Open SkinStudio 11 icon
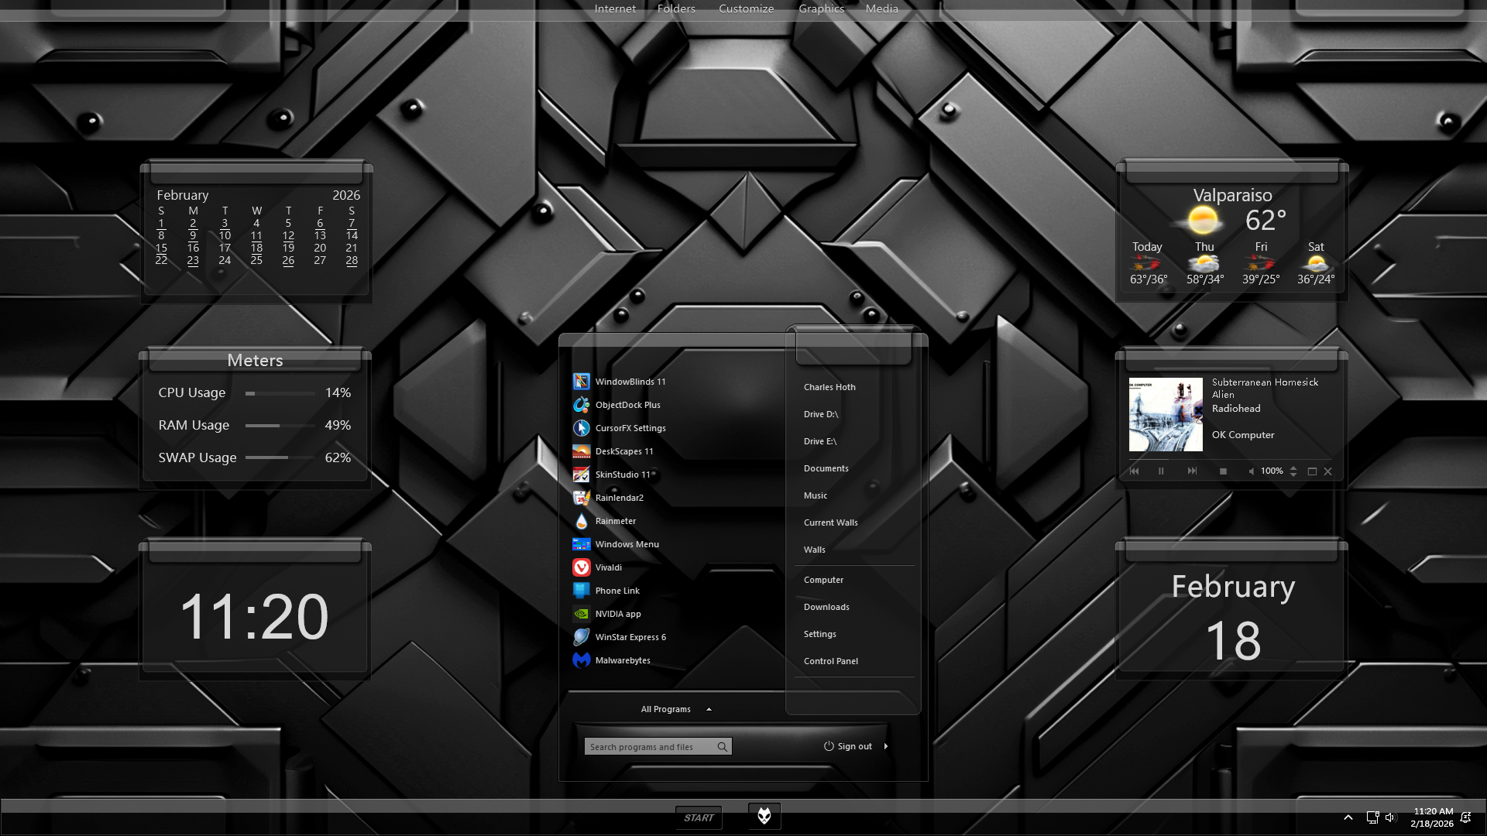The width and height of the screenshot is (1487, 836). [582, 475]
